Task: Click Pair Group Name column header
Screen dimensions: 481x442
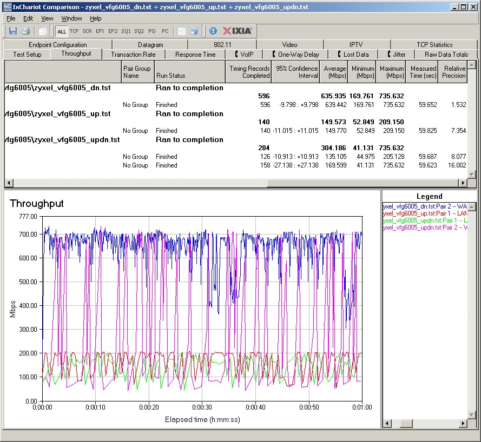Action: [138, 72]
